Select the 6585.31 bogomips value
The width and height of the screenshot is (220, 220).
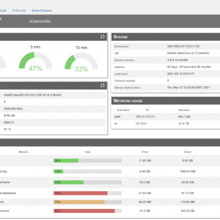pos(9,122)
